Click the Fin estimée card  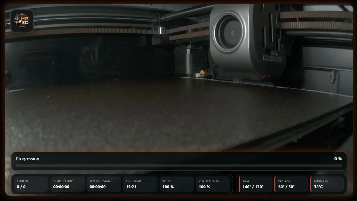140,184
